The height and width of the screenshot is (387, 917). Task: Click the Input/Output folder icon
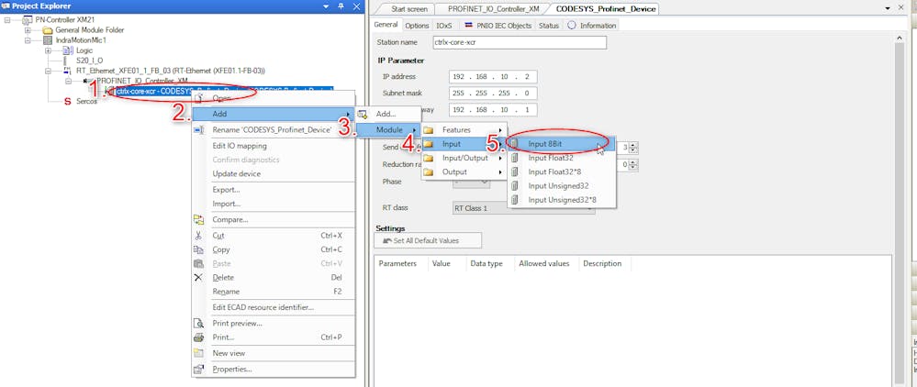[429, 158]
